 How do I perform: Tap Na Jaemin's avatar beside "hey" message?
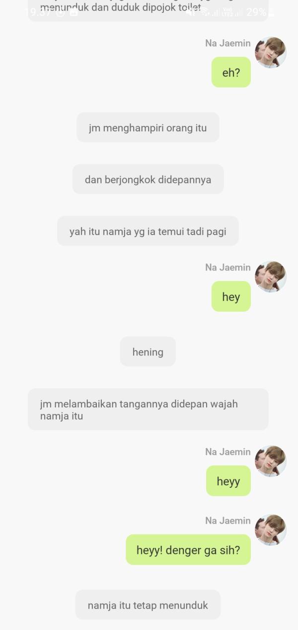pyautogui.click(x=271, y=276)
